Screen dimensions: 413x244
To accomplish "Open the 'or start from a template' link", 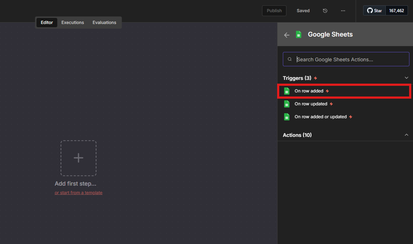I will (x=79, y=193).
